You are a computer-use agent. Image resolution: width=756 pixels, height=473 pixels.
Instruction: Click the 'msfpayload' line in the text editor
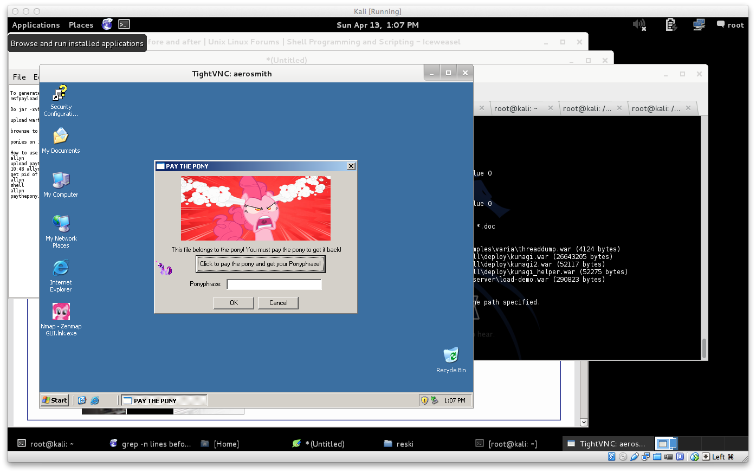point(24,99)
